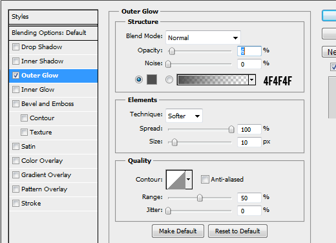The image size is (336, 243).
Task: Uncheck the Outer Glow checkbox
Action: [x=16, y=76]
